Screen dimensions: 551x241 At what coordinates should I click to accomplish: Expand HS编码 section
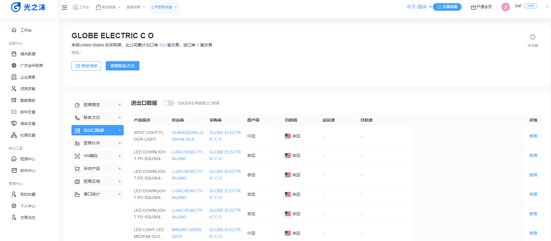tap(98, 156)
